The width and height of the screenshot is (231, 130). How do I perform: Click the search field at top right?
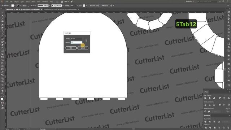click(207, 1)
